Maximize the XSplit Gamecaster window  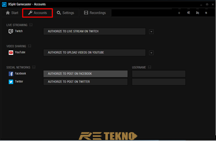pyautogui.click(x=207, y=5)
